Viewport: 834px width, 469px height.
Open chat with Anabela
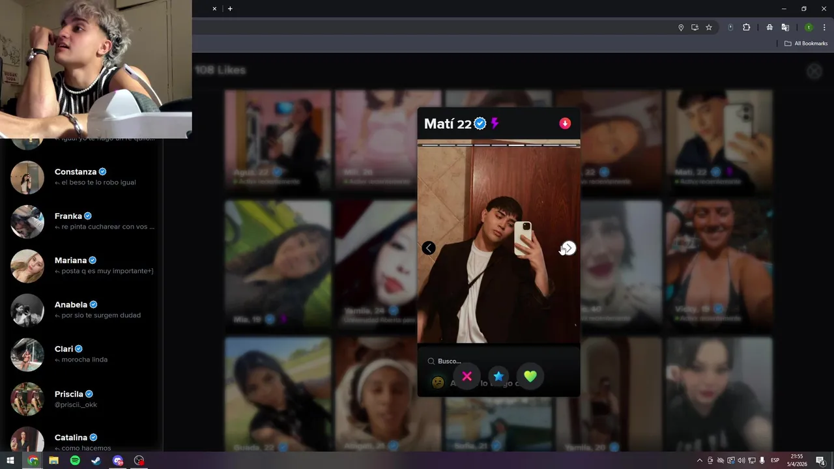click(x=81, y=310)
